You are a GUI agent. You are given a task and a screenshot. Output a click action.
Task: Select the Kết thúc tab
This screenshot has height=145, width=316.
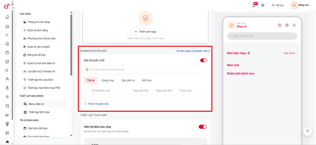(x=147, y=80)
